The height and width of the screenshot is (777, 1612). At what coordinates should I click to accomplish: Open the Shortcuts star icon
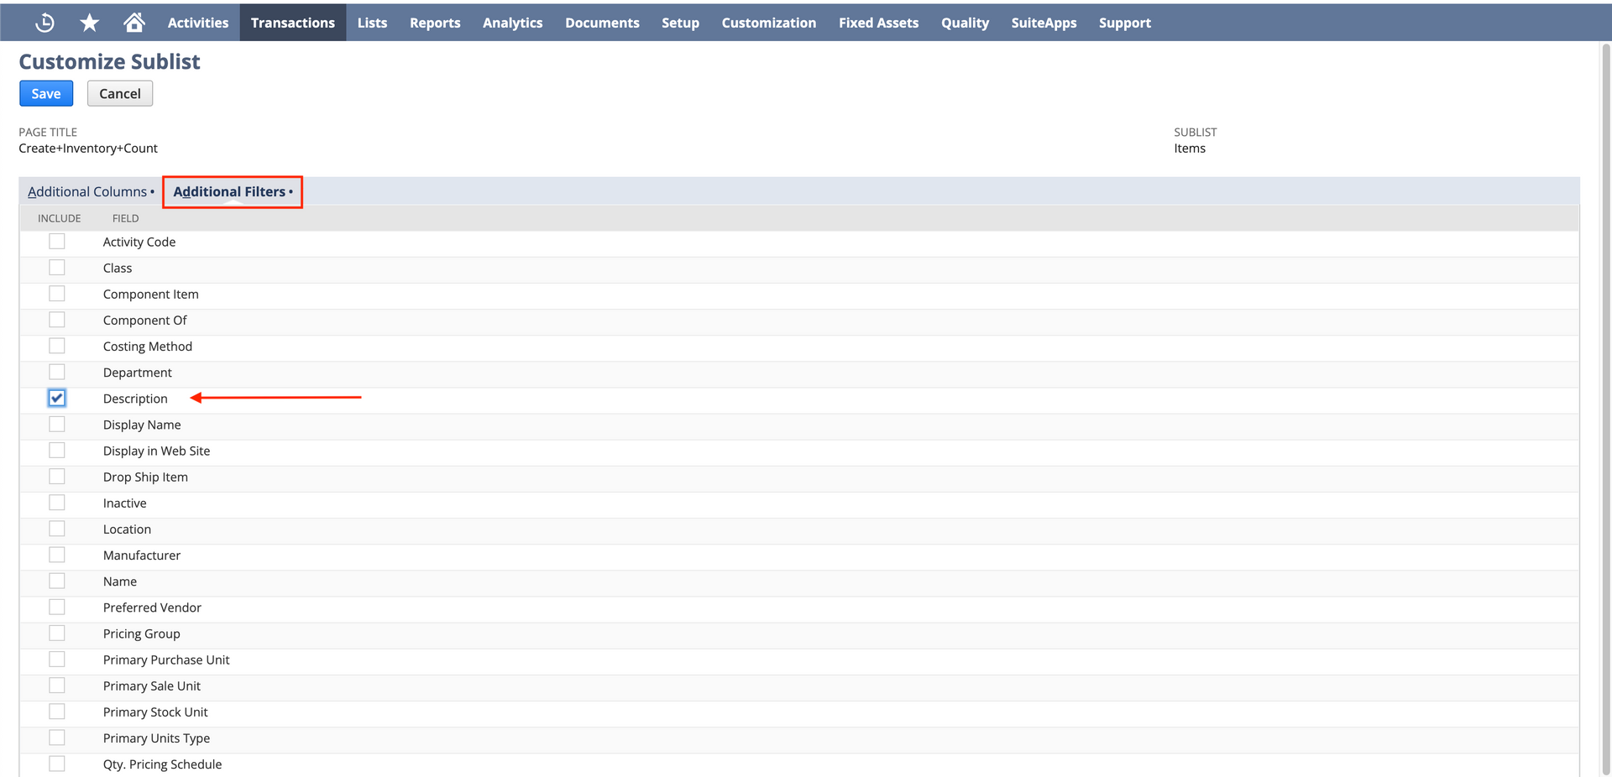tap(90, 23)
